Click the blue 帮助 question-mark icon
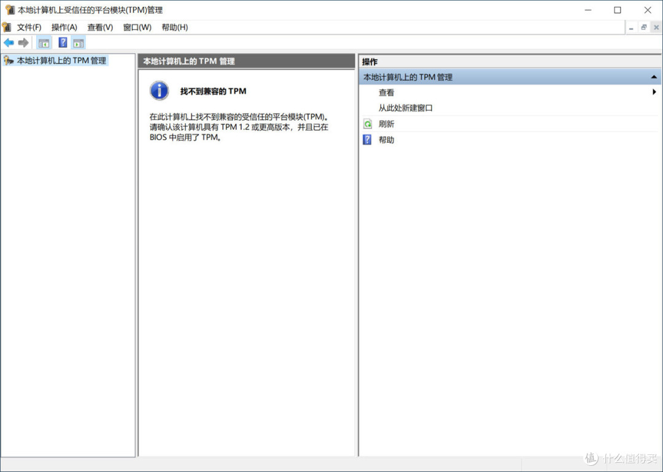This screenshot has width=663, height=472. click(x=366, y=139)
